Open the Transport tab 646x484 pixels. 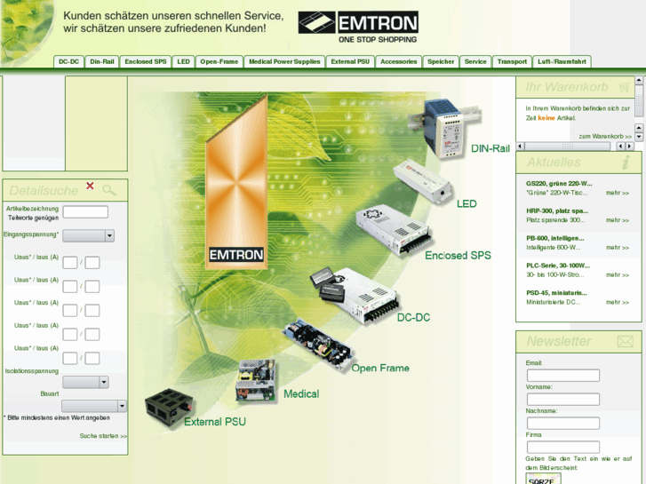pyautogui.click(x=512, y=62)
